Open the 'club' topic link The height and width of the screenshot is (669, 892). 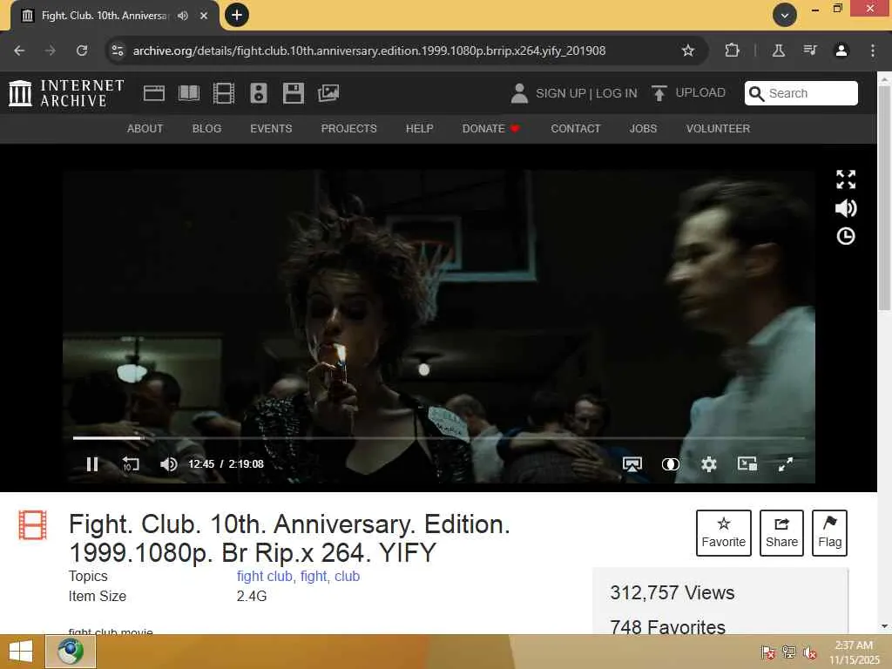coord(347,577)
